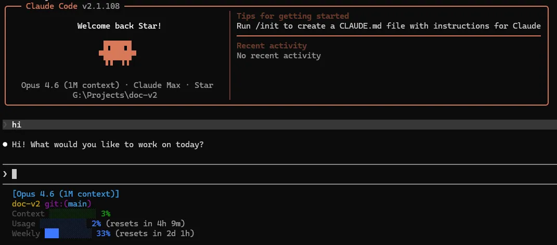Click the Tips for getting started heading
Screen dimensions: 557x245
click(292, 16)
